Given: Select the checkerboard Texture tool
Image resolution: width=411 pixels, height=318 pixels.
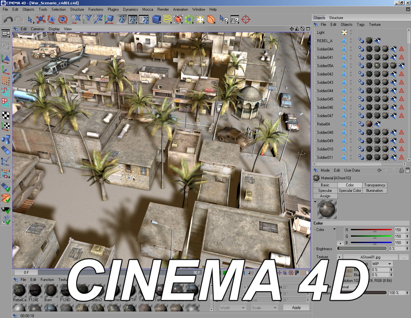Looking at the screenshot, I should click(6, 115).
